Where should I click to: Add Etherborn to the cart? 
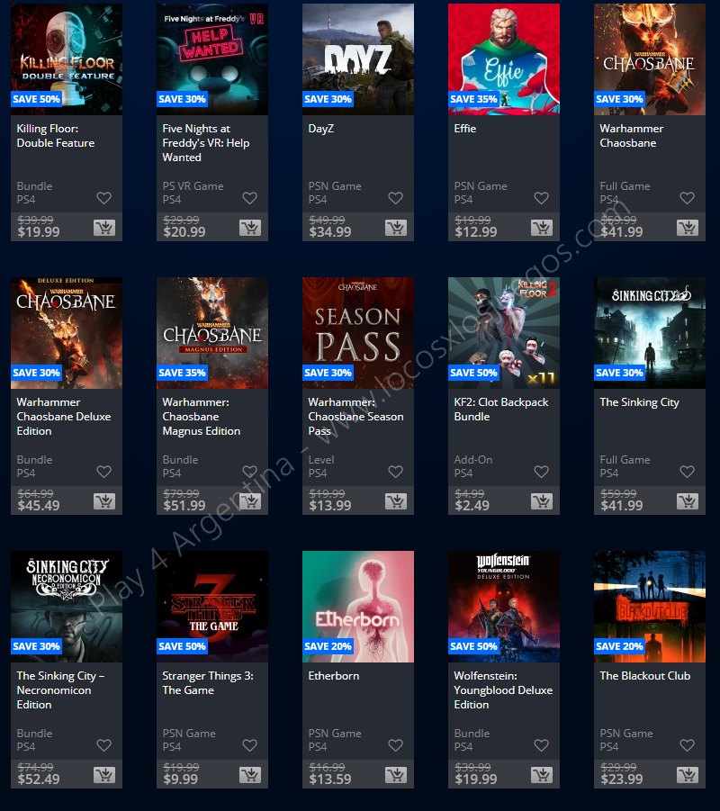coord(396,775)
